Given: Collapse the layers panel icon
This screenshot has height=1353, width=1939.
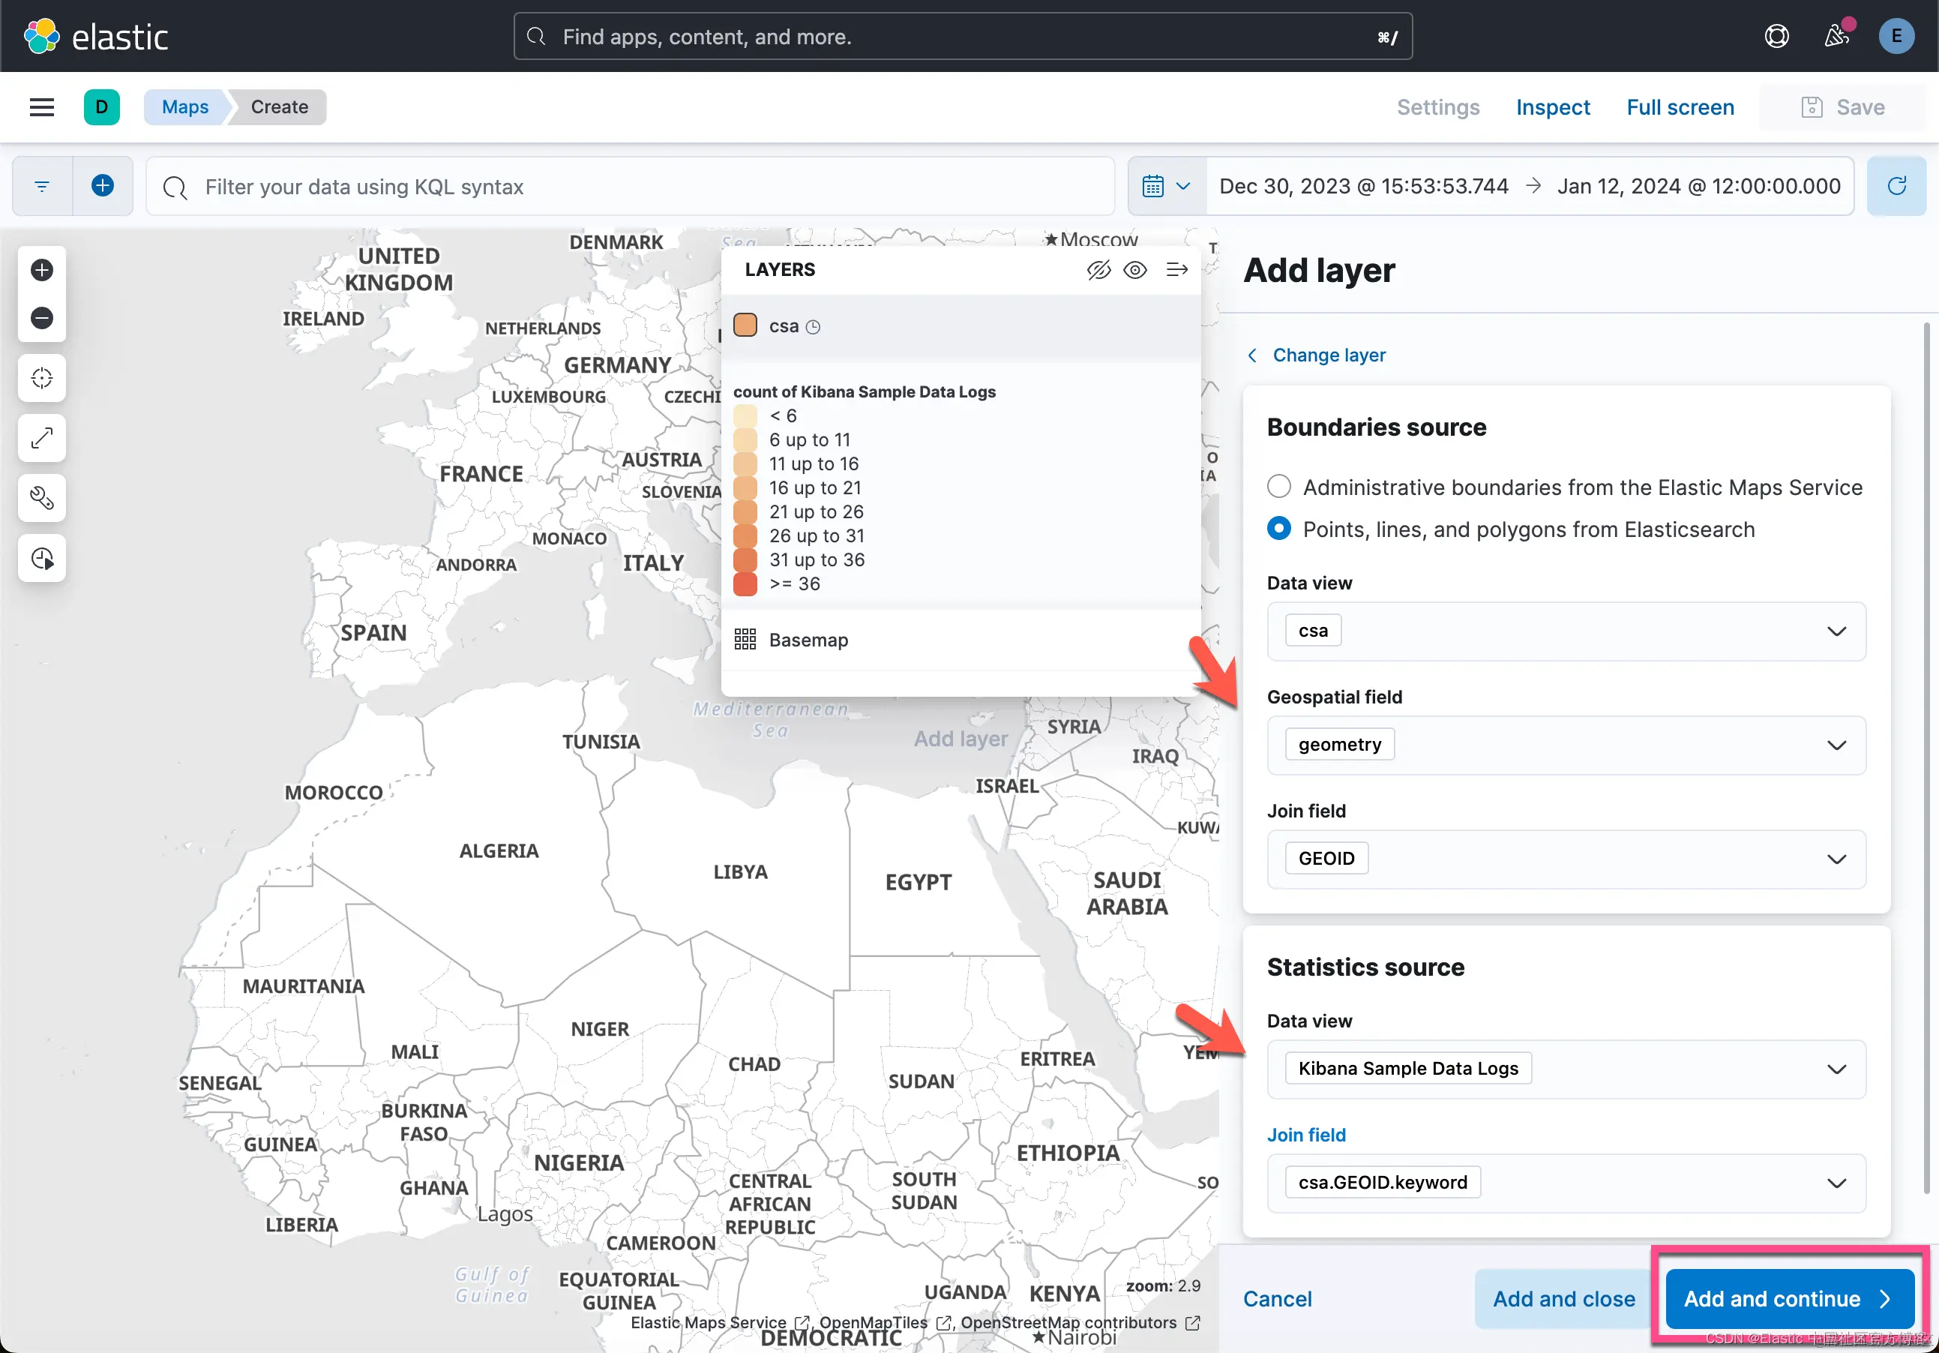Looking at the screenshot, I should pos(1176,270).
